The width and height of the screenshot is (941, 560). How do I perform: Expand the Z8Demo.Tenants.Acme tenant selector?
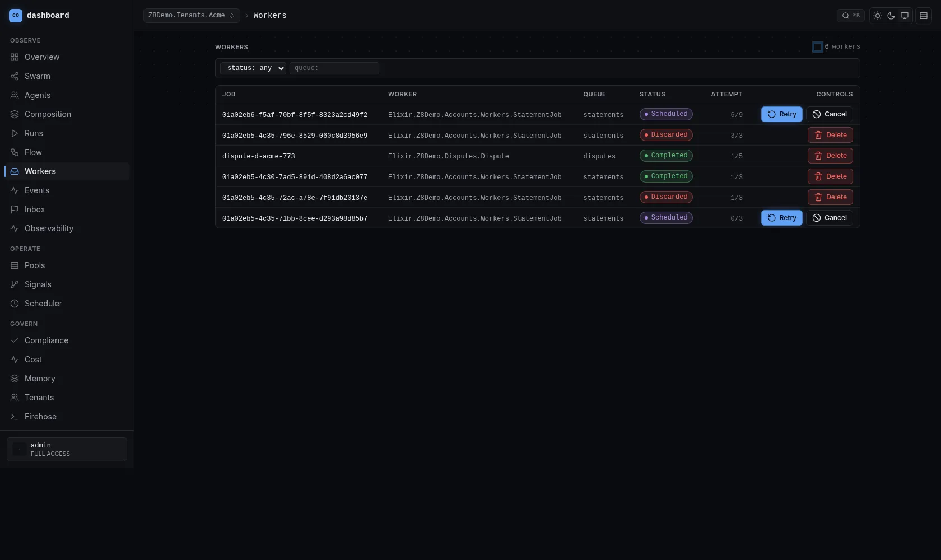click(x=192, y=16)
